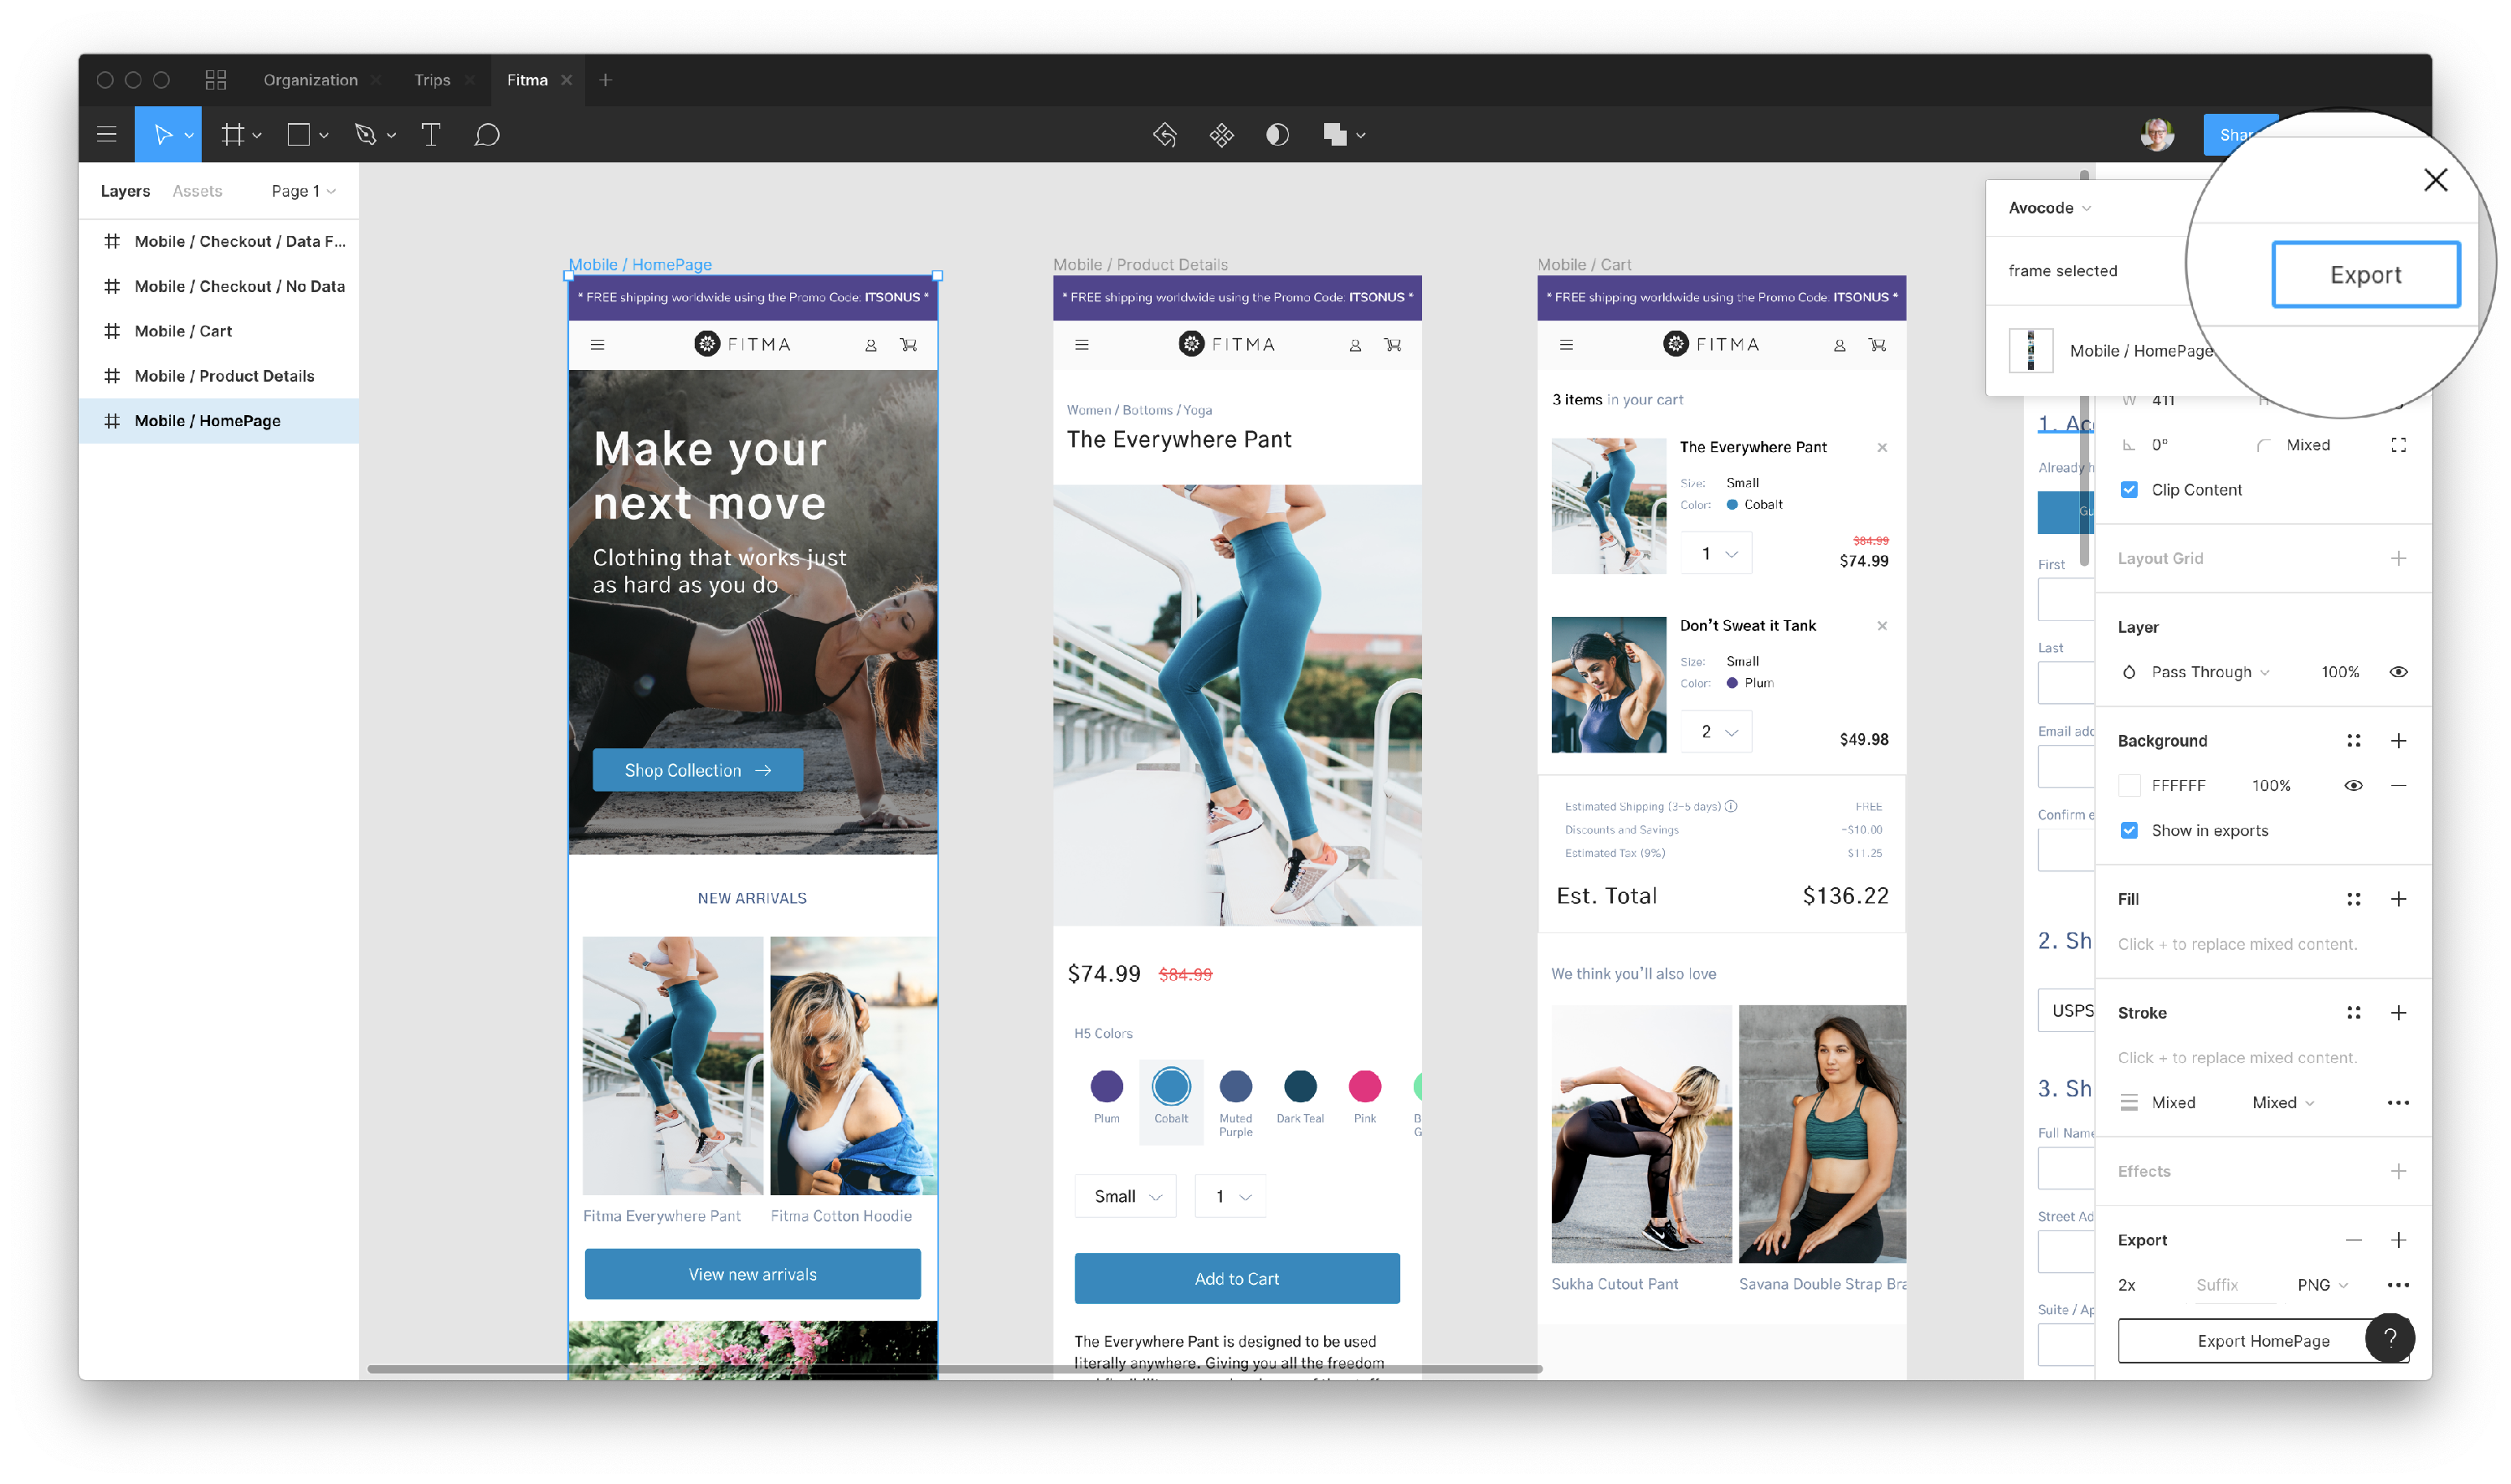Click Add to Cart button

click(x=1236, y=1279)
